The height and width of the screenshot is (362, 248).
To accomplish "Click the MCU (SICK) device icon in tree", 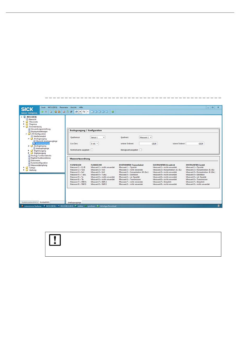I will pos(25,117).
